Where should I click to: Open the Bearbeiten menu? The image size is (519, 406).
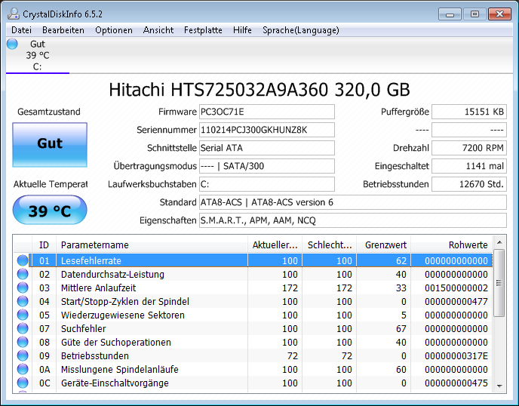pyautogui.click(x=63, y=30)
